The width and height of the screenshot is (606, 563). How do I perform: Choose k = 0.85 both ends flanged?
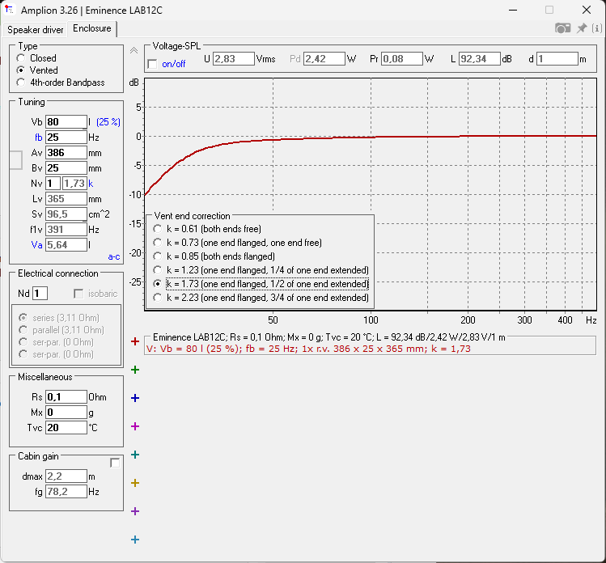(x=214, y=256)
